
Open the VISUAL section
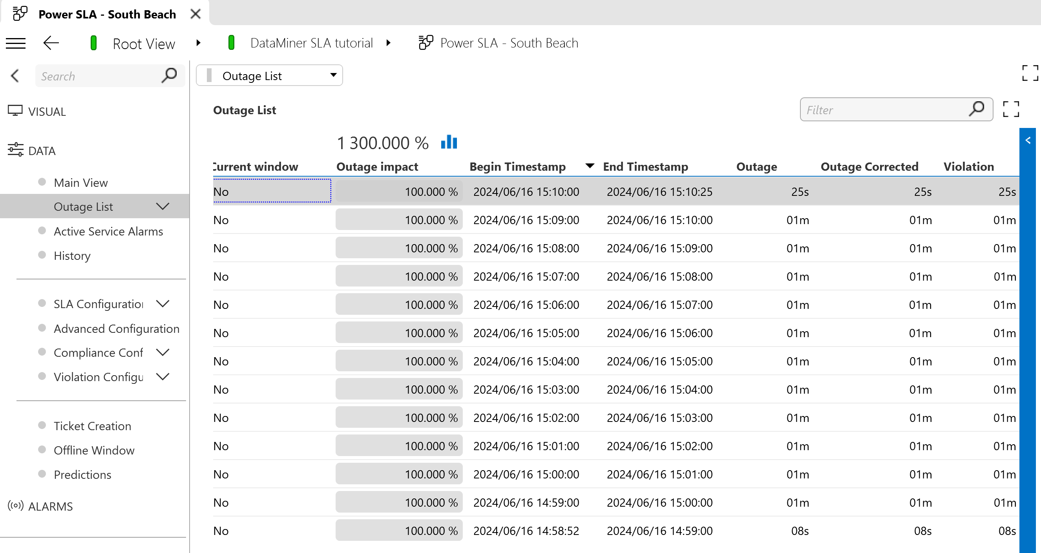coord(47,111)
